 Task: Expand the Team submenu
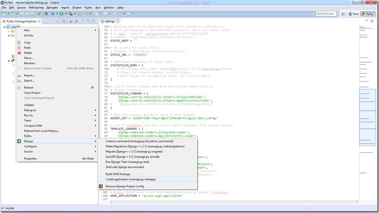pyautogui.click(x=57, y=120)
